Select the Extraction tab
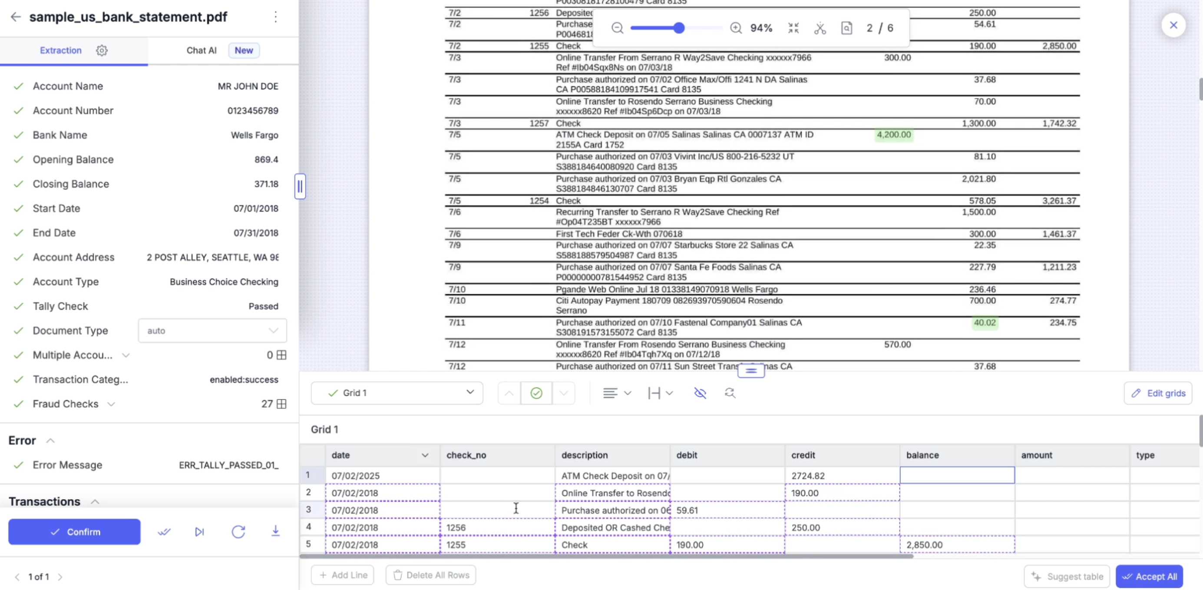The width and height of the screenshot is (1203, 590). coord(61,50)
